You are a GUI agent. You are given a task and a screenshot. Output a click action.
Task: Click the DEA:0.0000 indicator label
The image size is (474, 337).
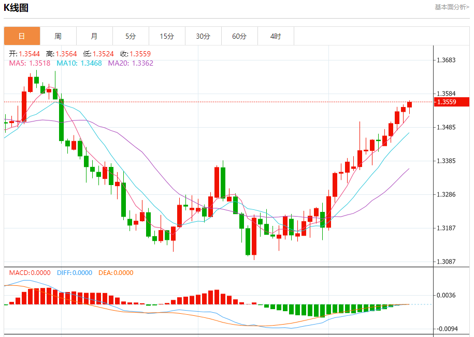[x=116, y=273]
